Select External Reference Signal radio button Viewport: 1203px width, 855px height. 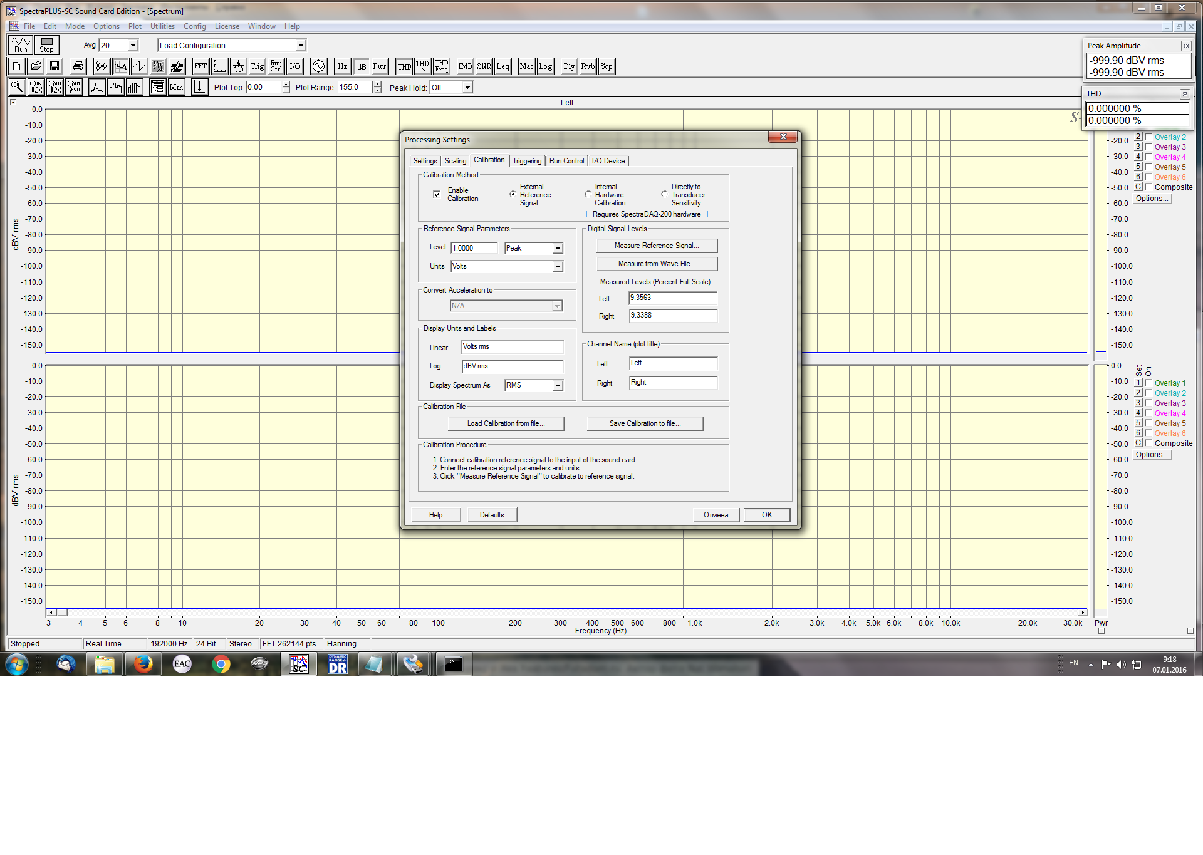pyautogui.click(x=513, y=194)
